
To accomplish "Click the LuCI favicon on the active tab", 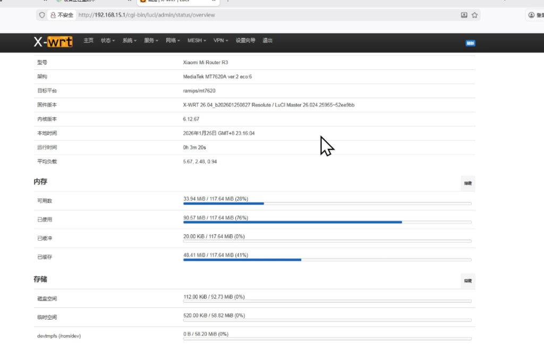I will pyautogui.click(x=142, y=2).
